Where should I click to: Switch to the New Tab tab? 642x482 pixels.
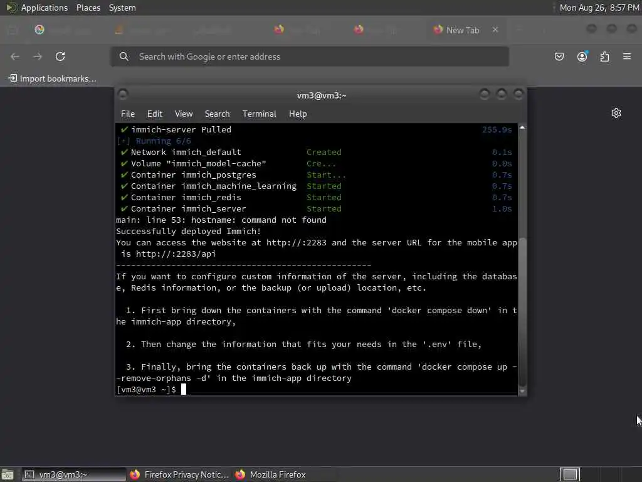click(x=463, y=30)
